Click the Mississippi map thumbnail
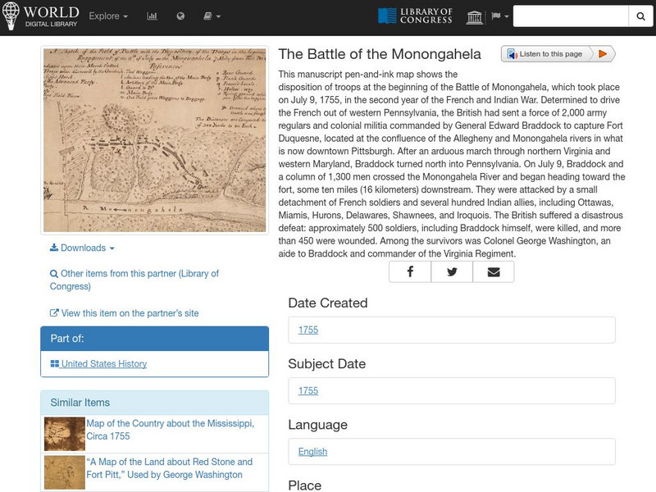656x492 pixels. click(x=65, y=434)
